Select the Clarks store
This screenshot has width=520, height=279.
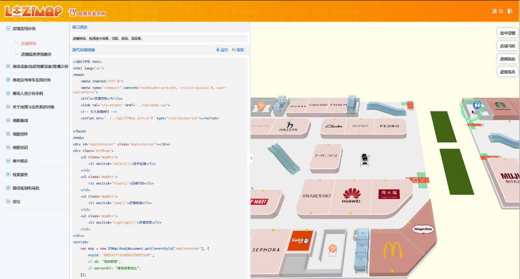(334, 126)
